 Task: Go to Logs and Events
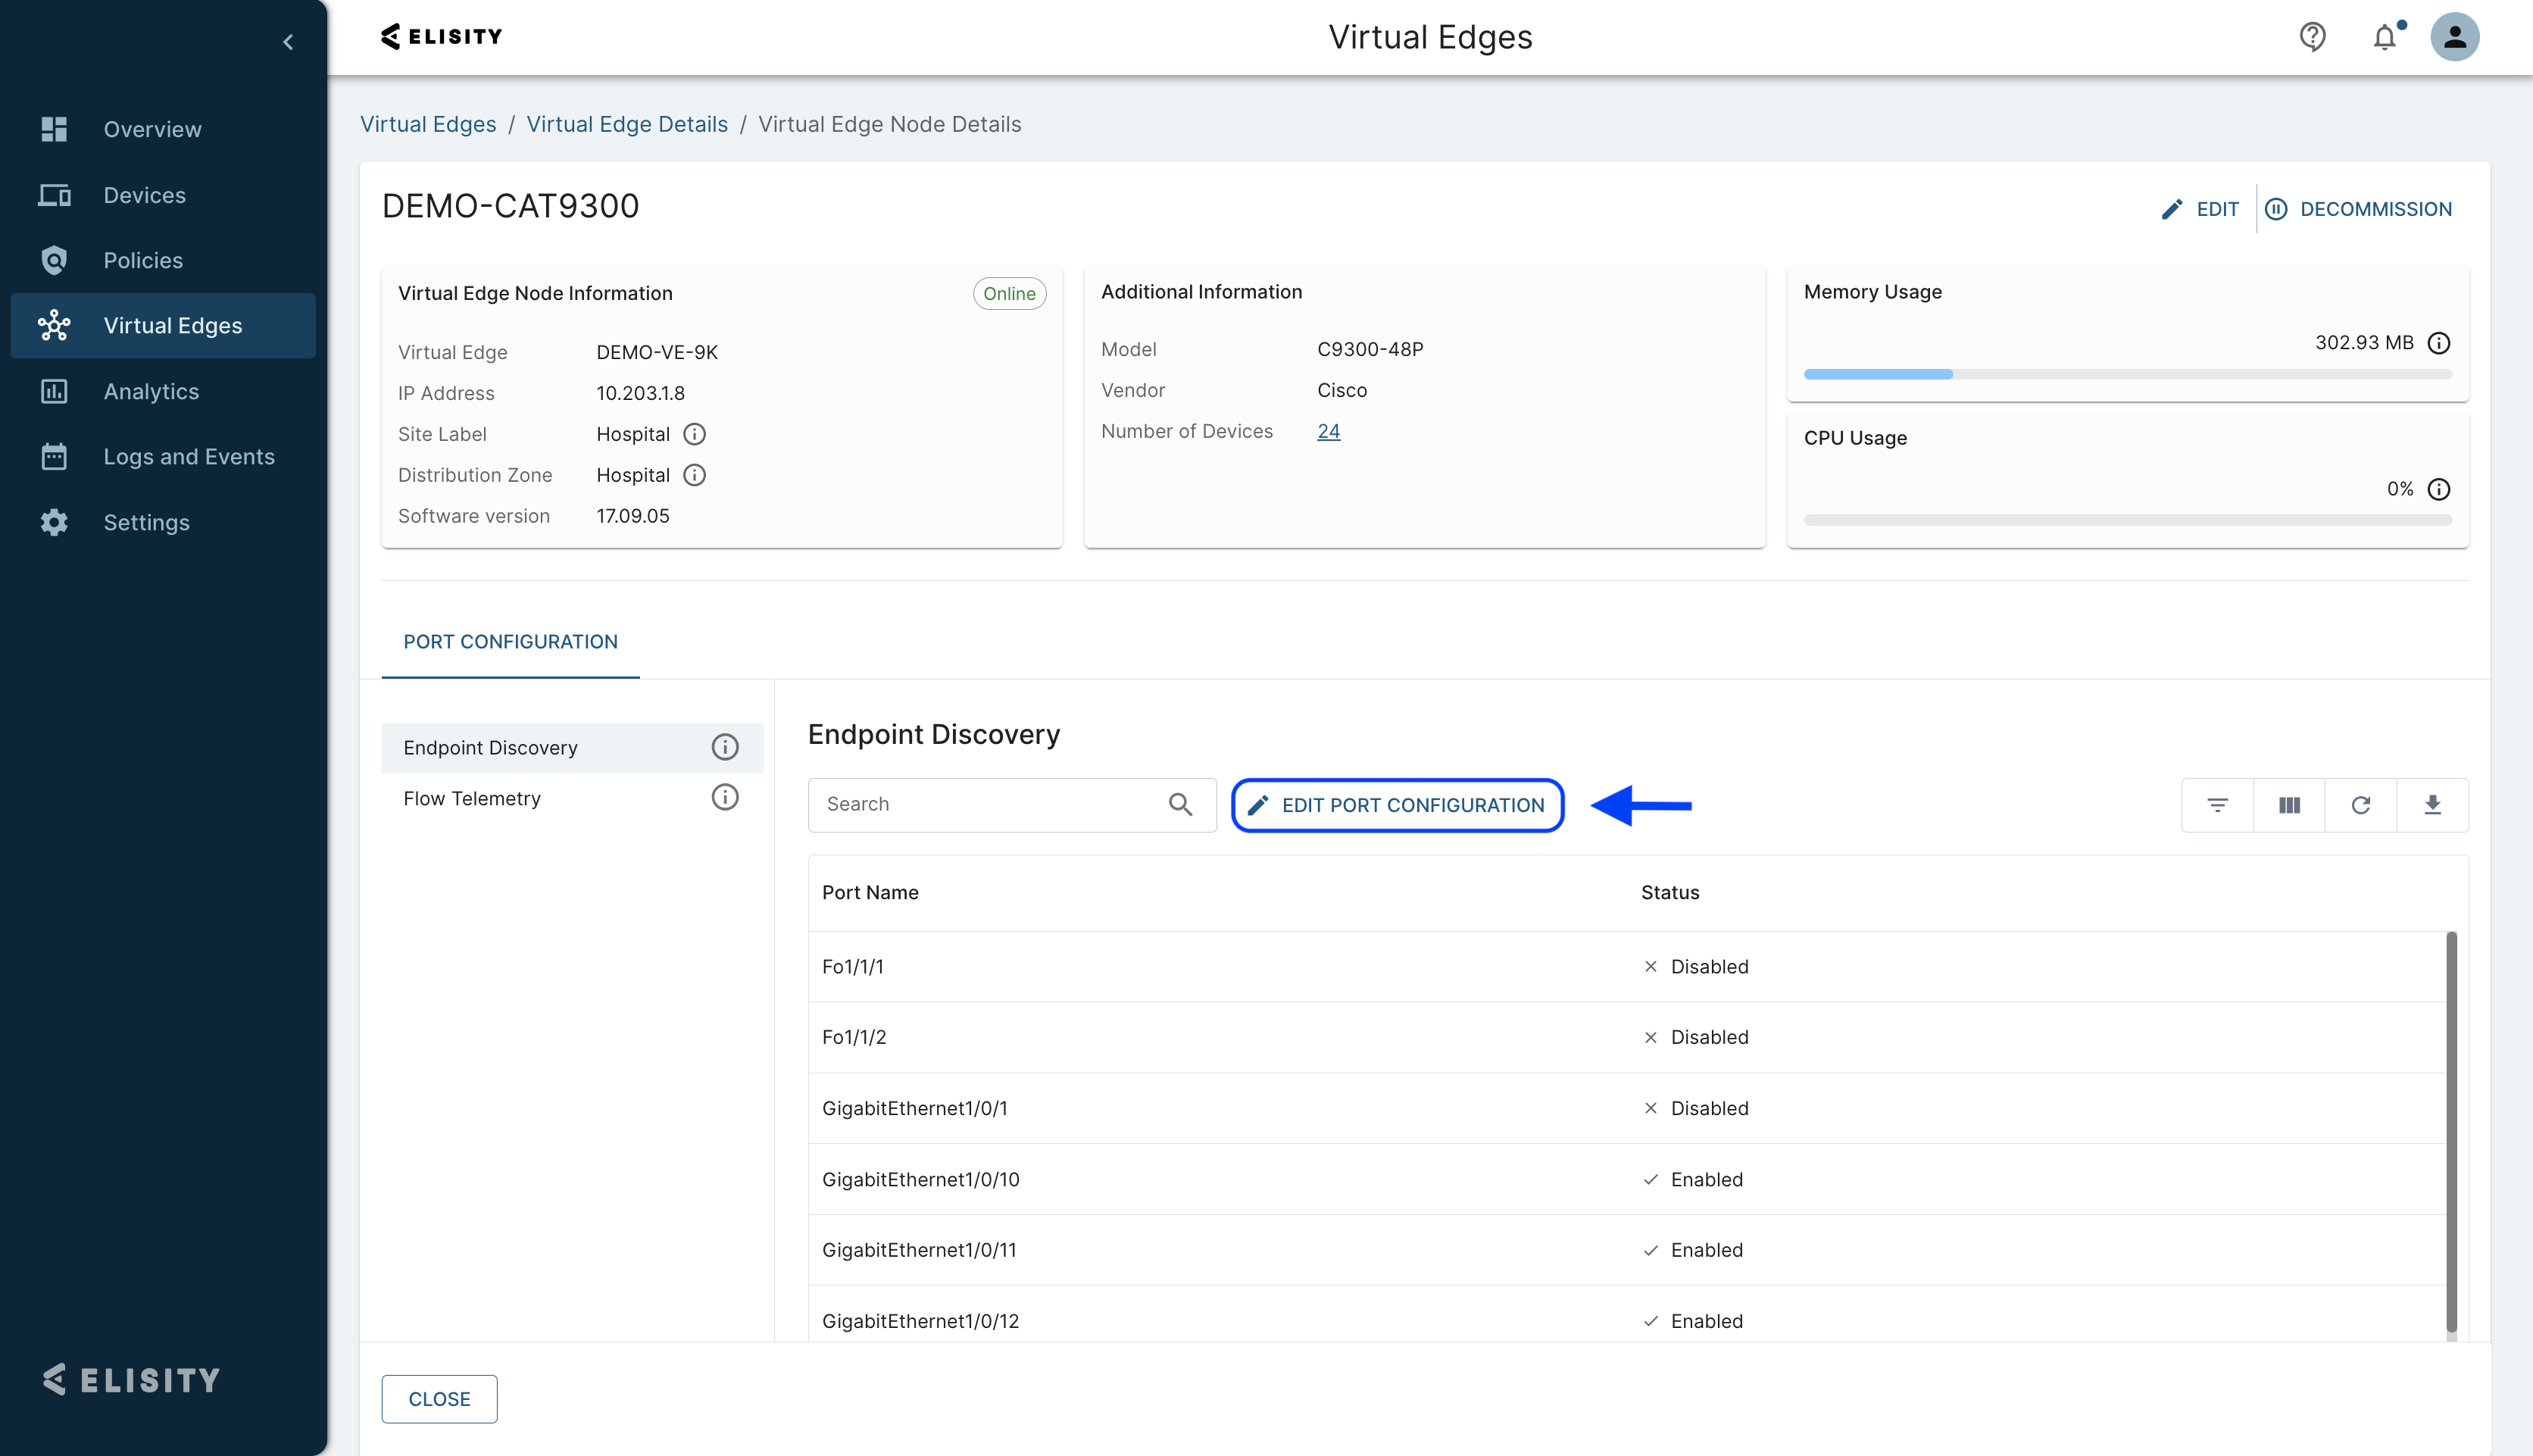pyautogui.click(x=189, y=457)
